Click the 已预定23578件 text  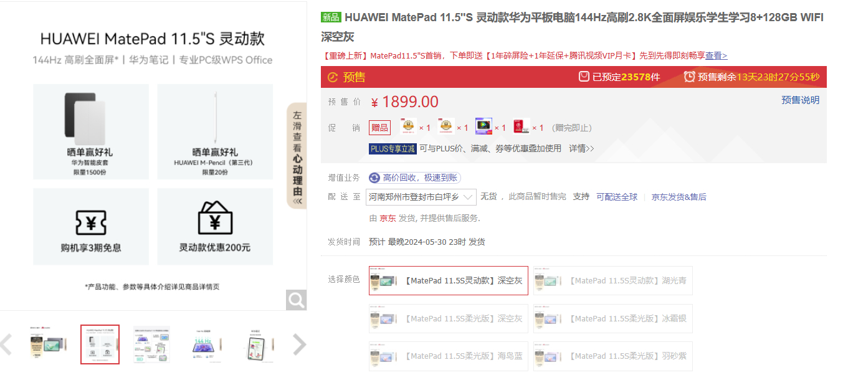626,77
